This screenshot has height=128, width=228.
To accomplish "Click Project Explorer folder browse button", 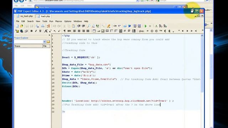I will coord(48,42).
